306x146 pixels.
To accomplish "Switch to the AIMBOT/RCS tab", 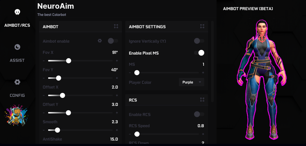I will pos(17,25).
